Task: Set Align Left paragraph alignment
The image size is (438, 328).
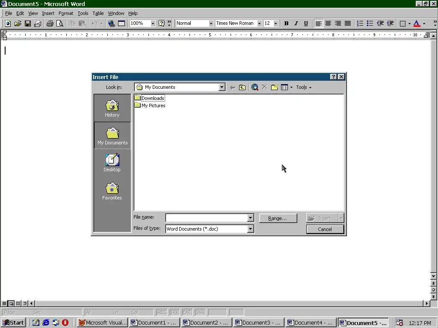Action: 318,23
